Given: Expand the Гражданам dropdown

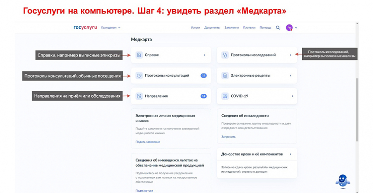Looking at the screenshot, I should pos(111,28).
